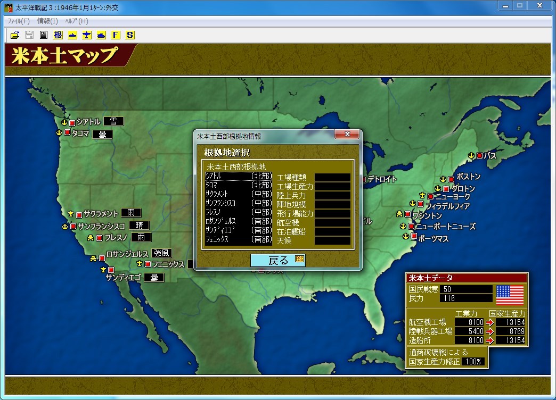
Task: Click the red base marker for ポーツマス on map
Action: [414, 236]
